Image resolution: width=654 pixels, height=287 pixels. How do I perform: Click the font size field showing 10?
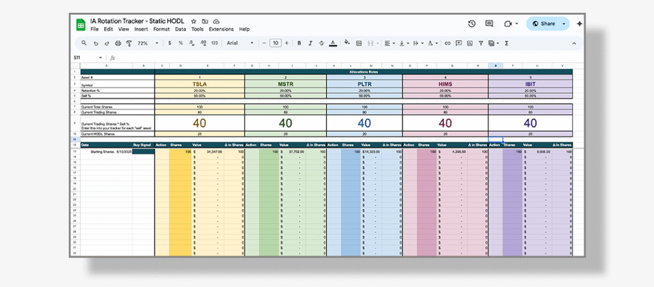(275, 43)
